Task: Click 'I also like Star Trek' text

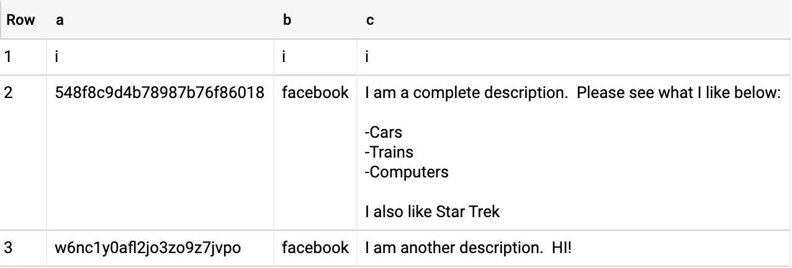Action: tap(433, 212)
